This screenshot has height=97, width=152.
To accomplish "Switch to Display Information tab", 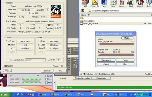I will point(82,78).
